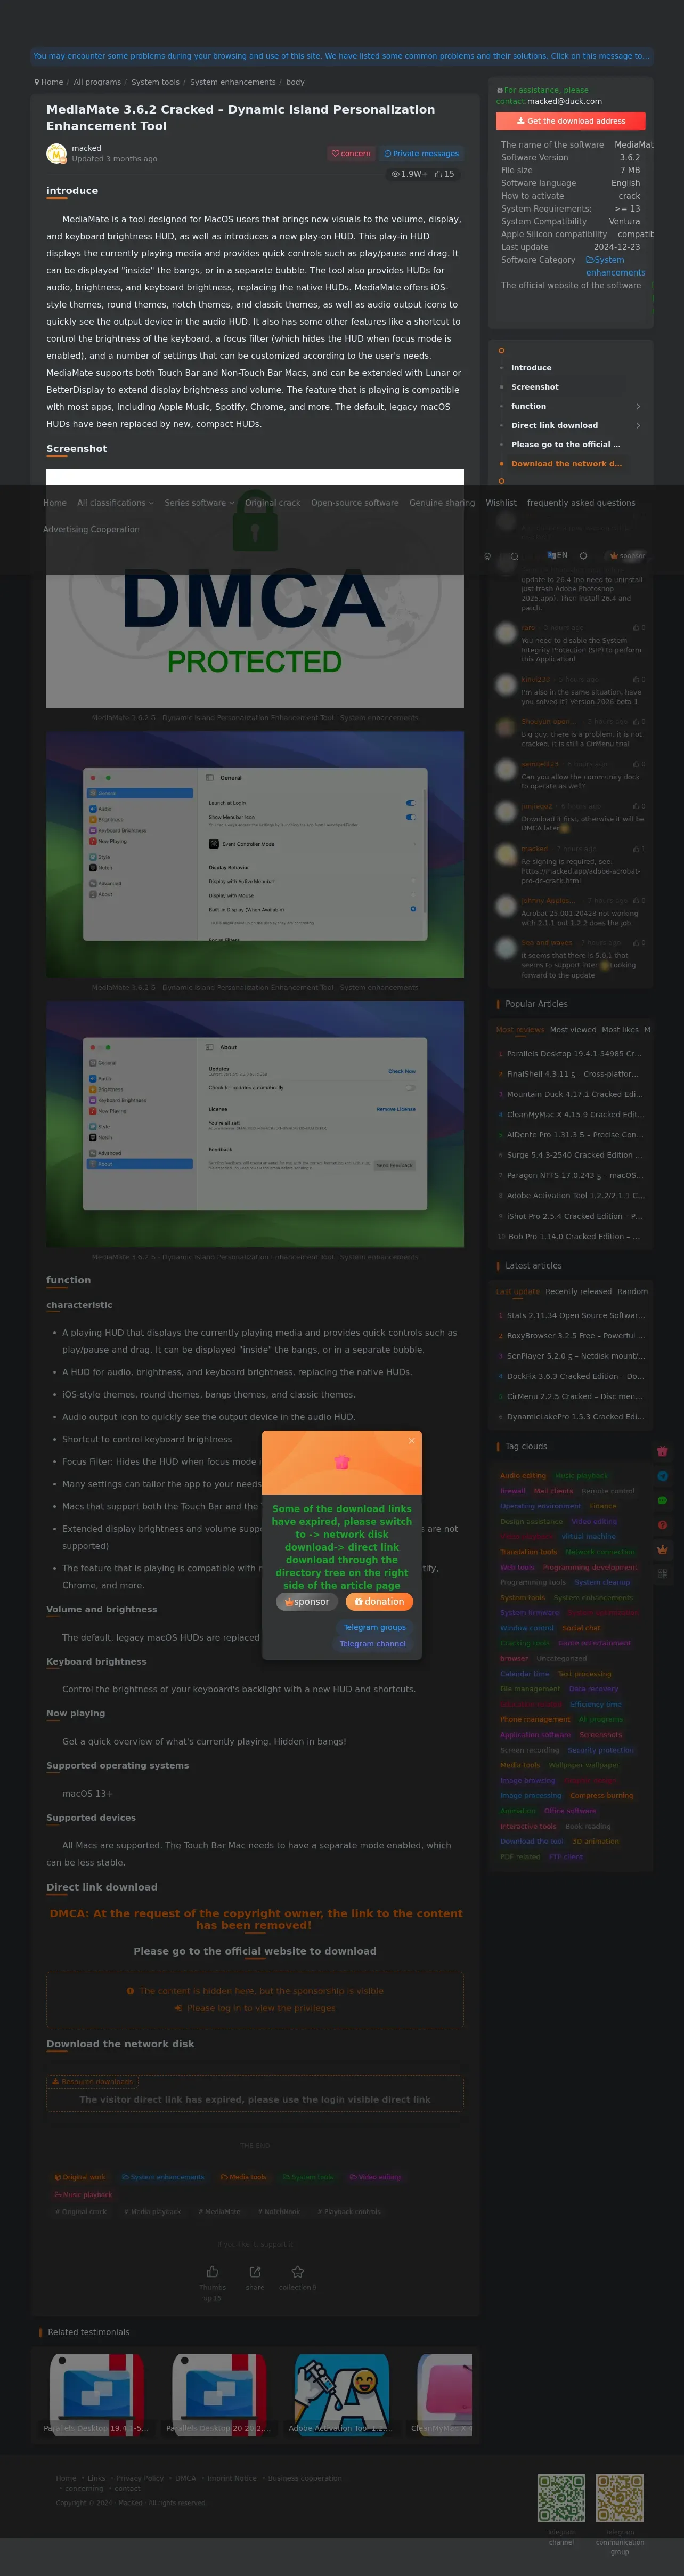Click the floating QR code icon
Screen dimensions: 684x2576
(x=662, y=1573)
